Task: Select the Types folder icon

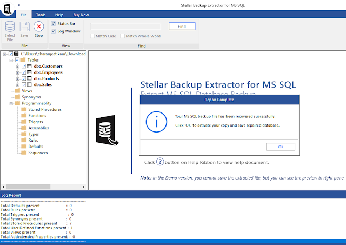Action: [x=24, y=134]
